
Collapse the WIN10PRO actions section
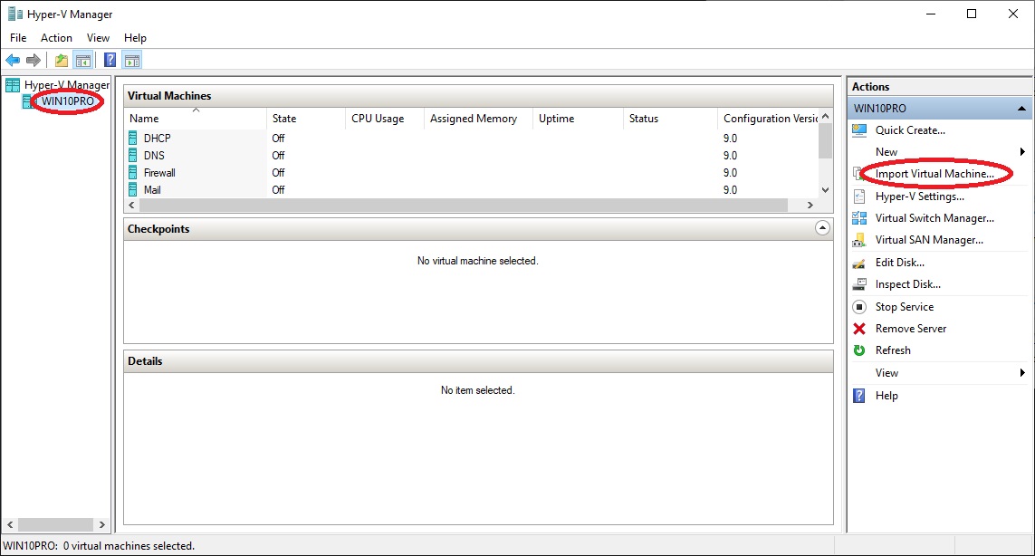coord(1021,109)
